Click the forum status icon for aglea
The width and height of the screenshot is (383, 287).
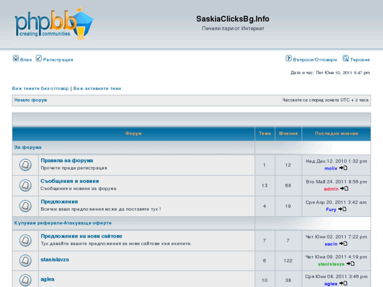[x=25, y=280]
